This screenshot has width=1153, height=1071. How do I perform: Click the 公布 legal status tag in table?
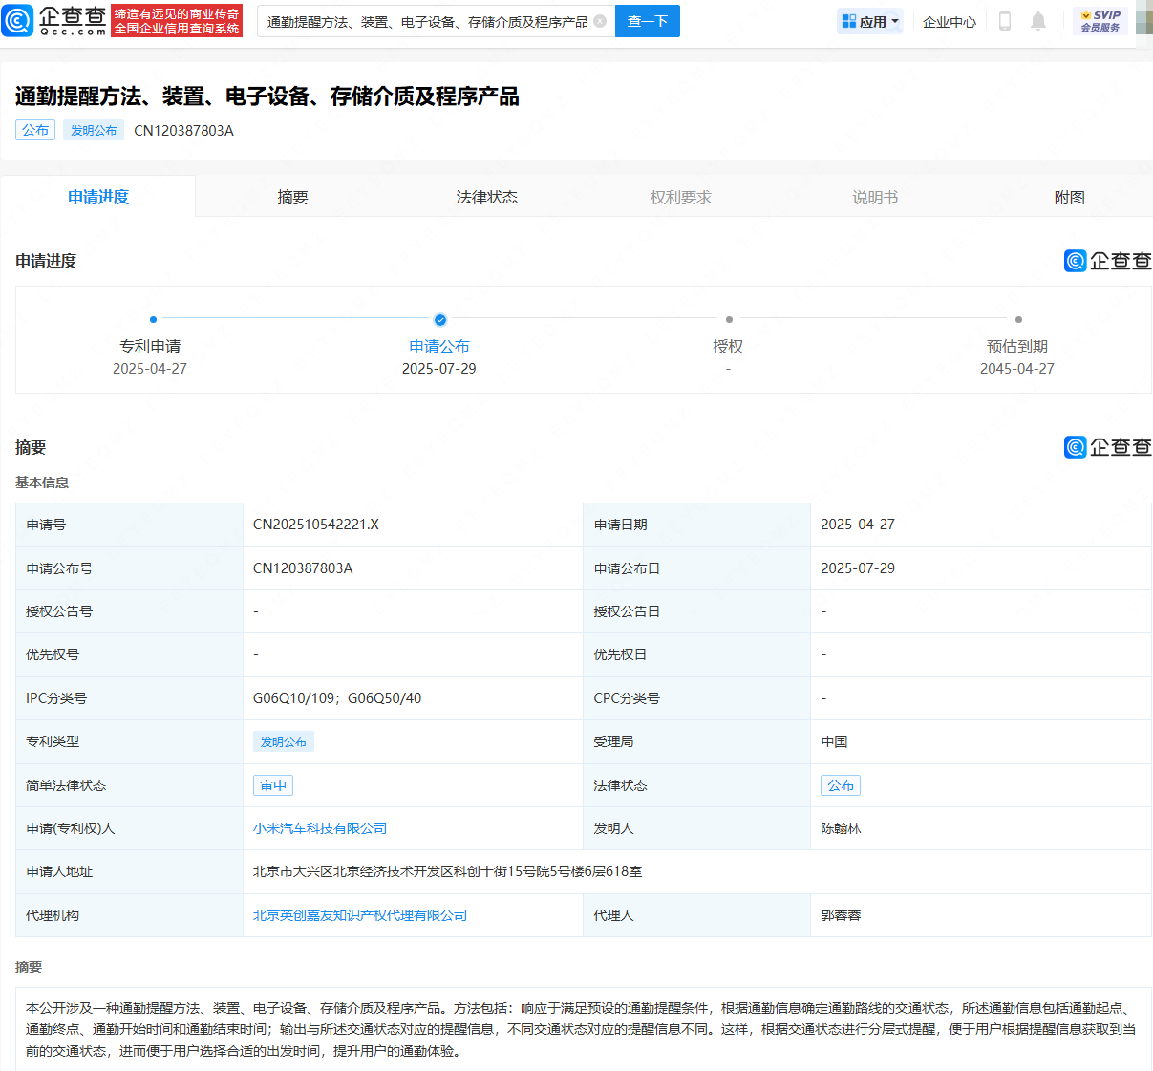coord(841,785)
